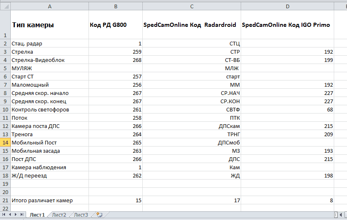Go to first sheet tab navigation arrow
Screen dimensions: 347x220
coord(4,215)
